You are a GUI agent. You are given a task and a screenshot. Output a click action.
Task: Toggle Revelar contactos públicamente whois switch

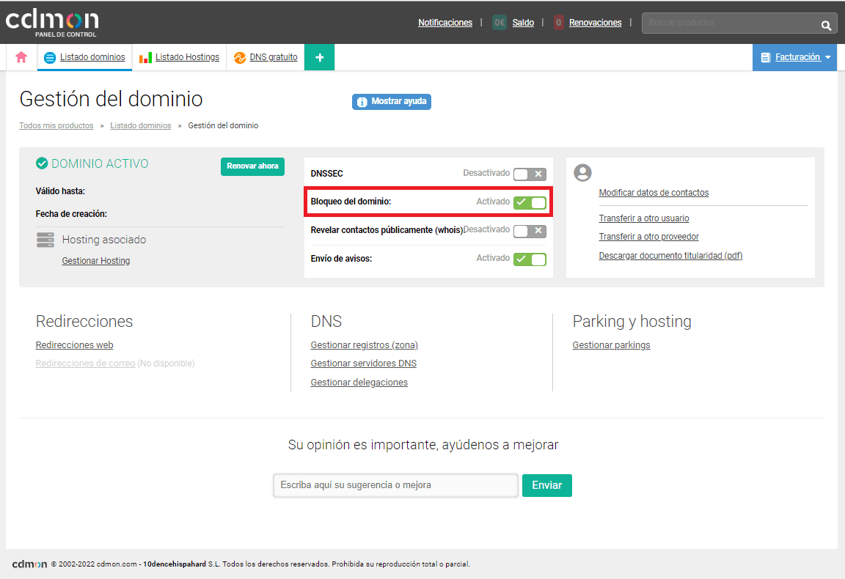tap(530, 231)
